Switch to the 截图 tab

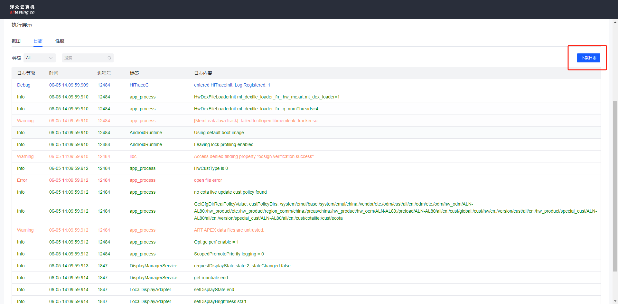pos(16,41)
